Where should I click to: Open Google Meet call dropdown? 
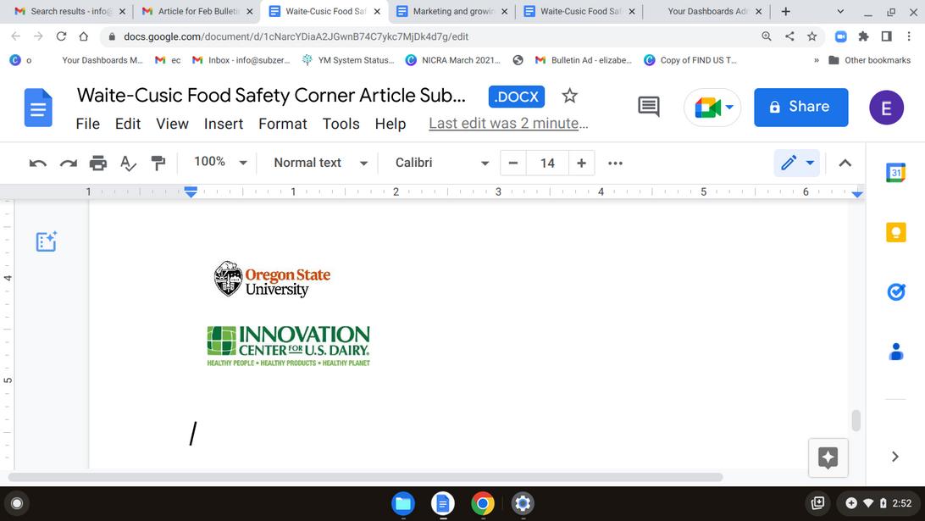(712, 108)
